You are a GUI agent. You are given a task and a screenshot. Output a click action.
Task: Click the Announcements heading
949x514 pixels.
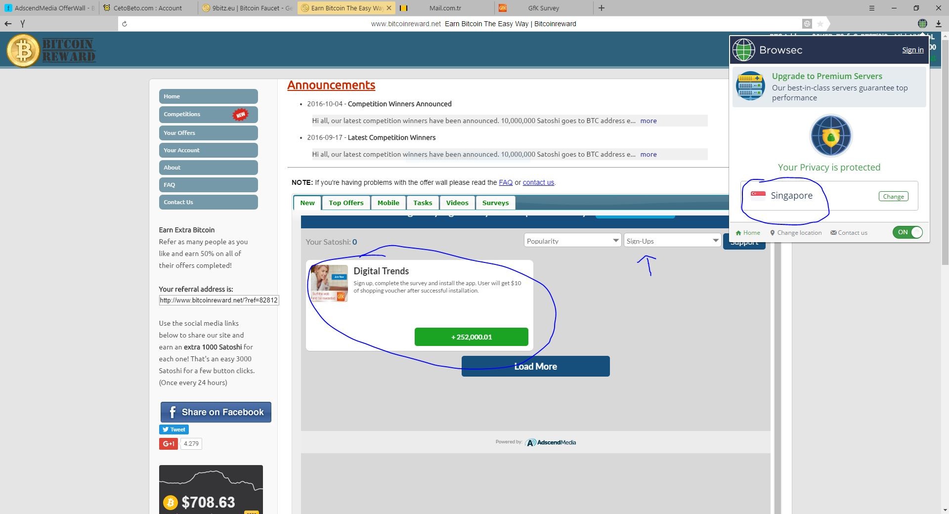[331, 85]
